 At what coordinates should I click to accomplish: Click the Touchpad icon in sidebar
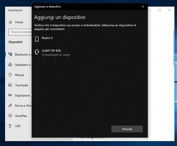tap(10, 85)
